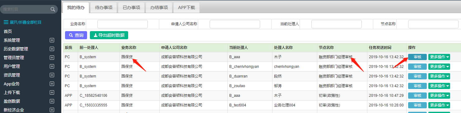This screenshot has width=461, height=113.
Task: Click the 节点名称 filter input
Action: (x=433, y=24)
